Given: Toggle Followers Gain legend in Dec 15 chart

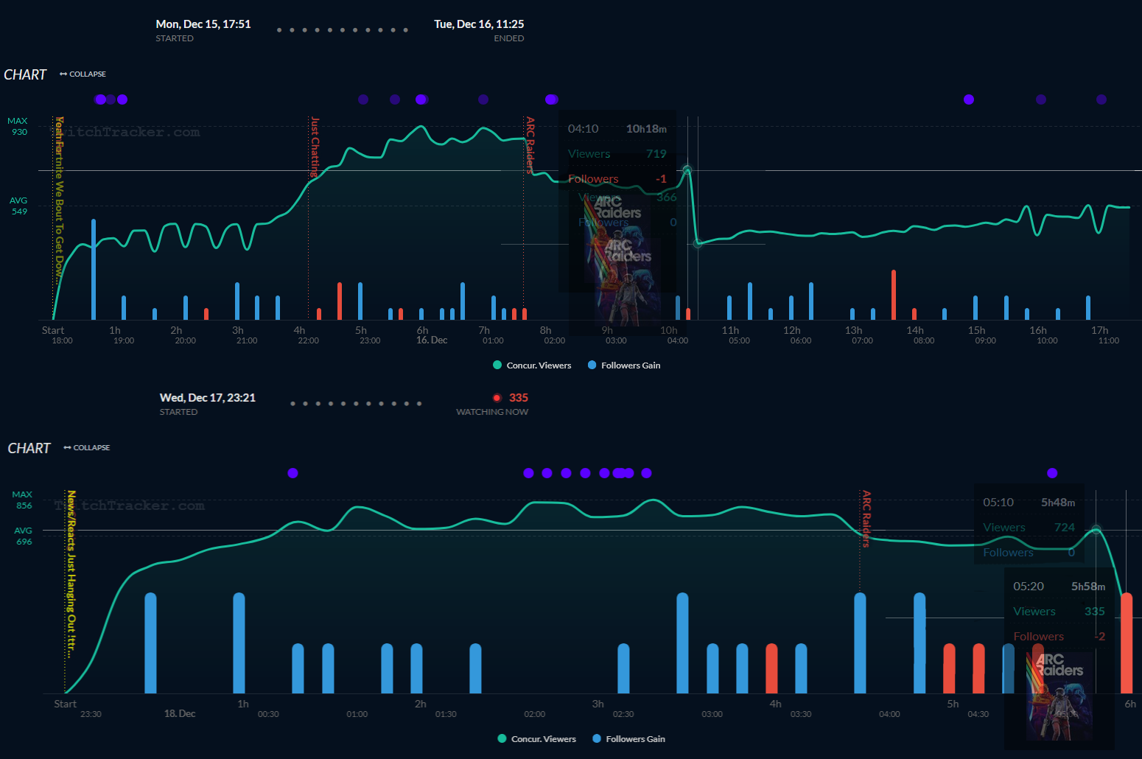Looking at the screenshot, I should (624, 365).
